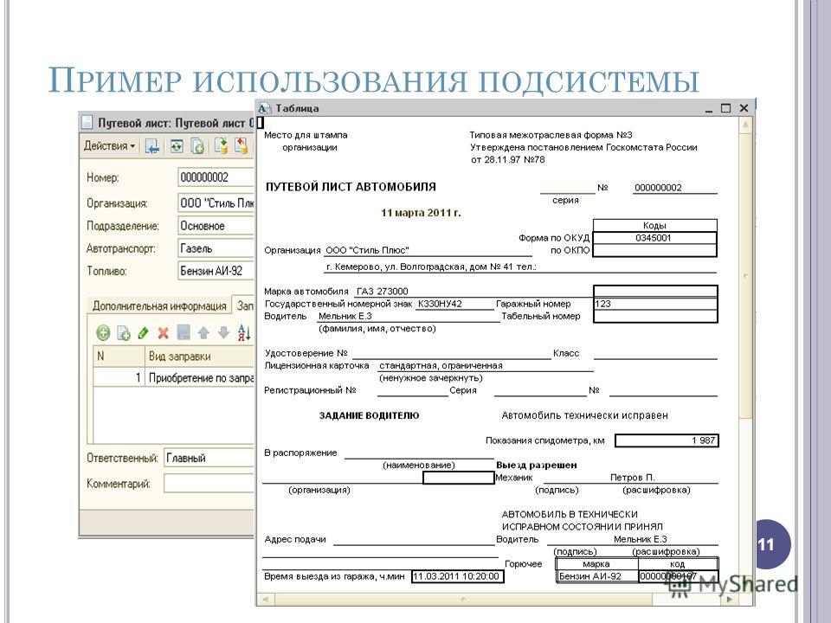The image size is (831, 623).
Task: Open the Действия dropdown menu
Action: click(109, 145)
